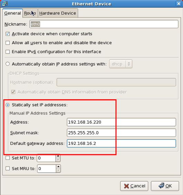Click the Manual IP Address Settings label

(x=38, y=113)
